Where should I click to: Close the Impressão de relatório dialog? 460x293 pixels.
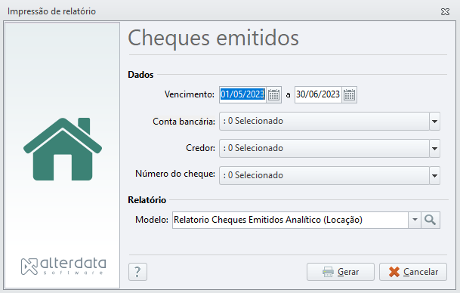(445, 12)
